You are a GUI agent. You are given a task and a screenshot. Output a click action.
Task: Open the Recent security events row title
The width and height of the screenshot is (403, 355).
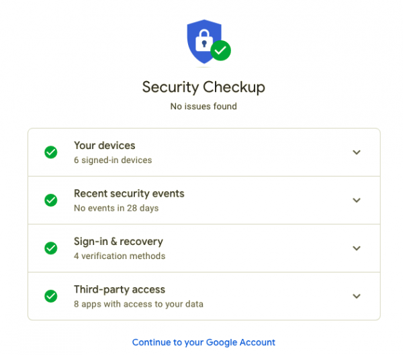click(129, 194)
